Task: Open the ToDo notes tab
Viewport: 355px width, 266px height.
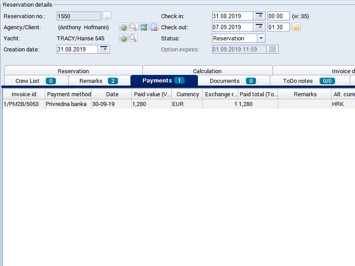Action: 309,81
